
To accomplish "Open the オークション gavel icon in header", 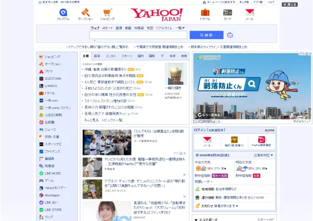I will tap(86, 13).
